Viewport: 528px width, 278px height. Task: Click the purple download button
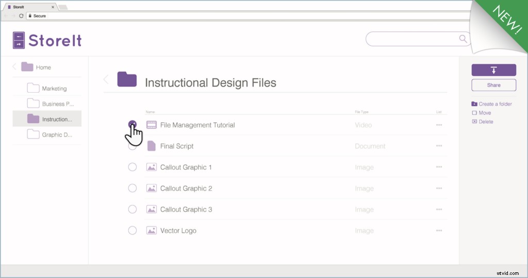click(493, 70)
